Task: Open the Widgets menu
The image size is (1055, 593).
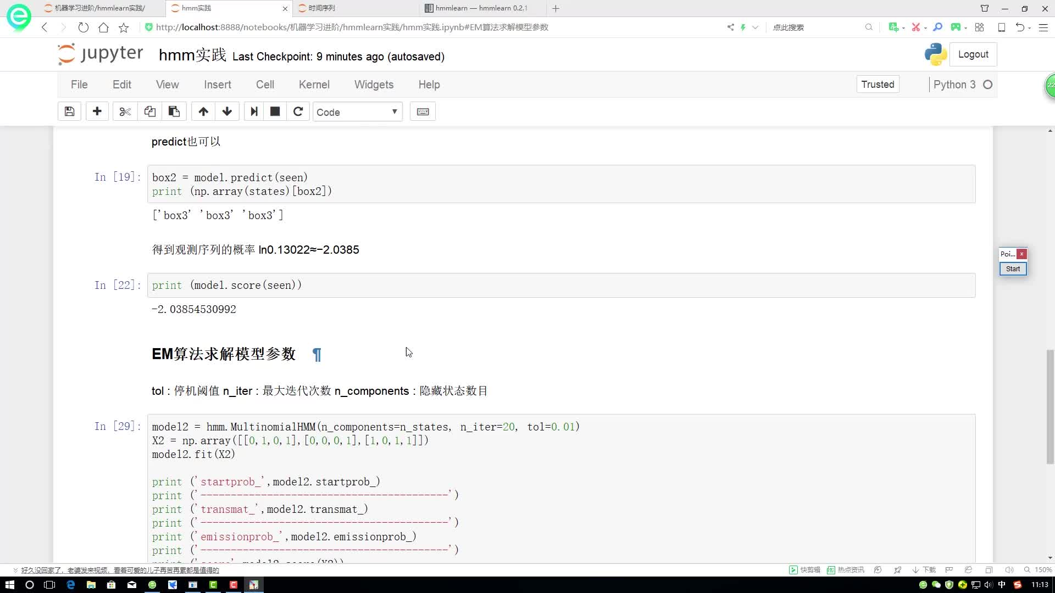Action: coord(374,85)
